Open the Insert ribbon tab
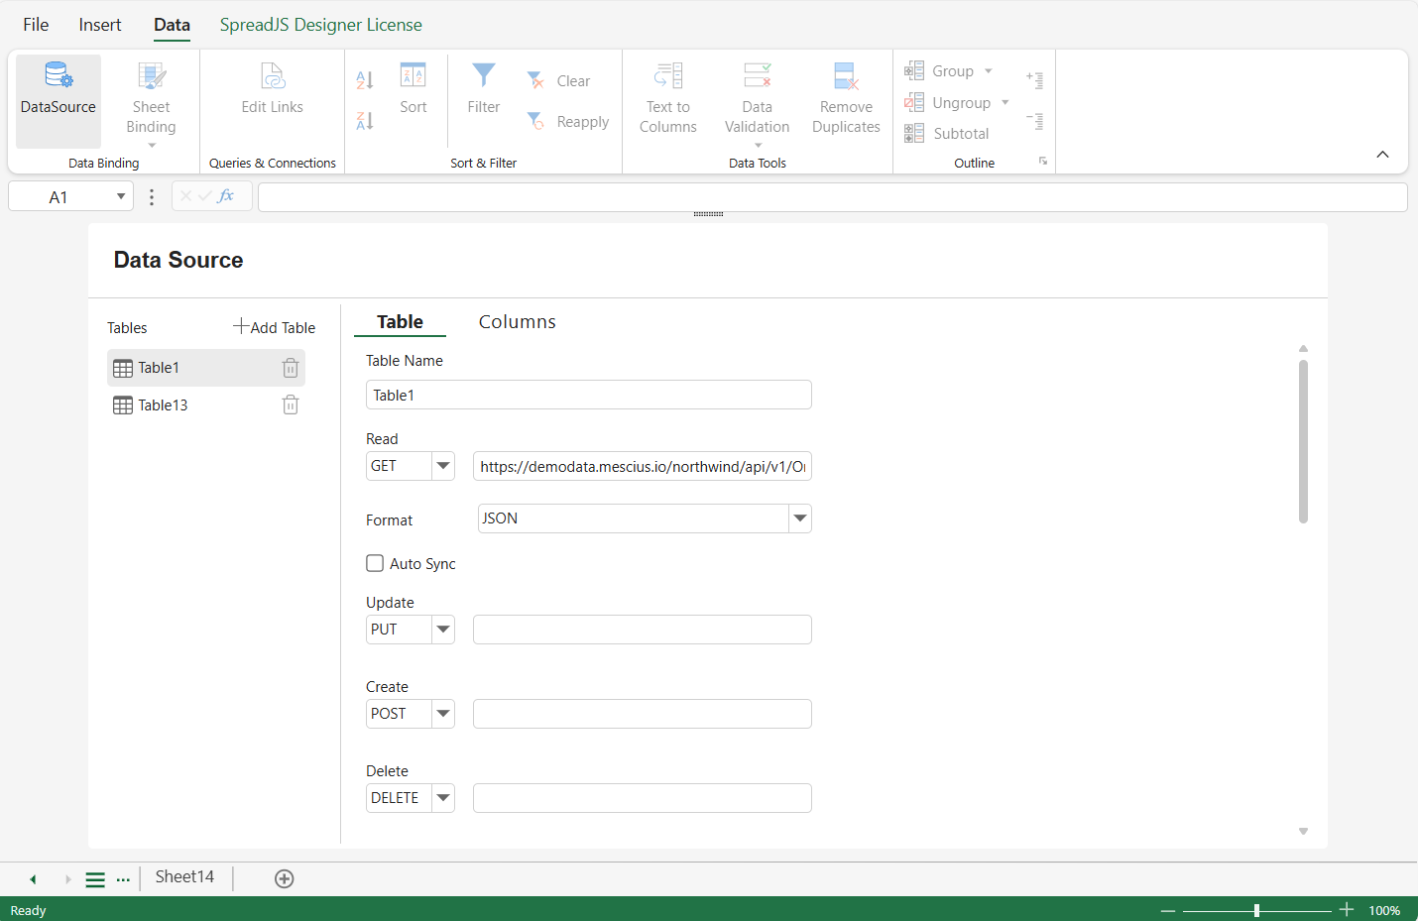This screenshot has width=1418, height=921. (100, 25)
